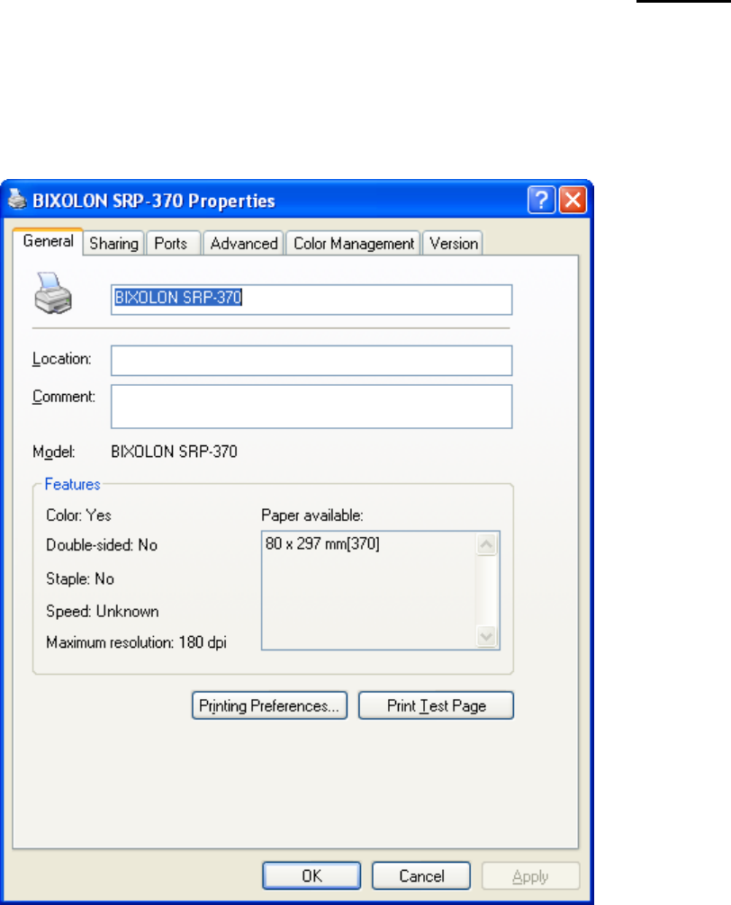Open the Color Management tab
This screenshot has height=905, width=731.
[354, 244]
